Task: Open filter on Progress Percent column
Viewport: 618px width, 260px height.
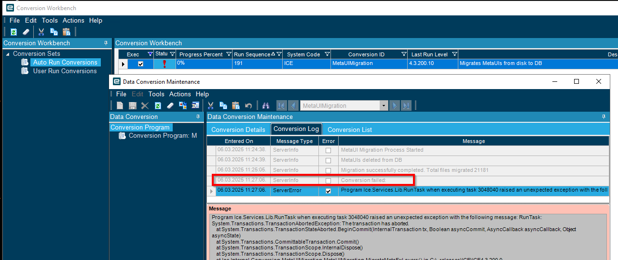Action: pyautogui.click(x=228, y=54)
